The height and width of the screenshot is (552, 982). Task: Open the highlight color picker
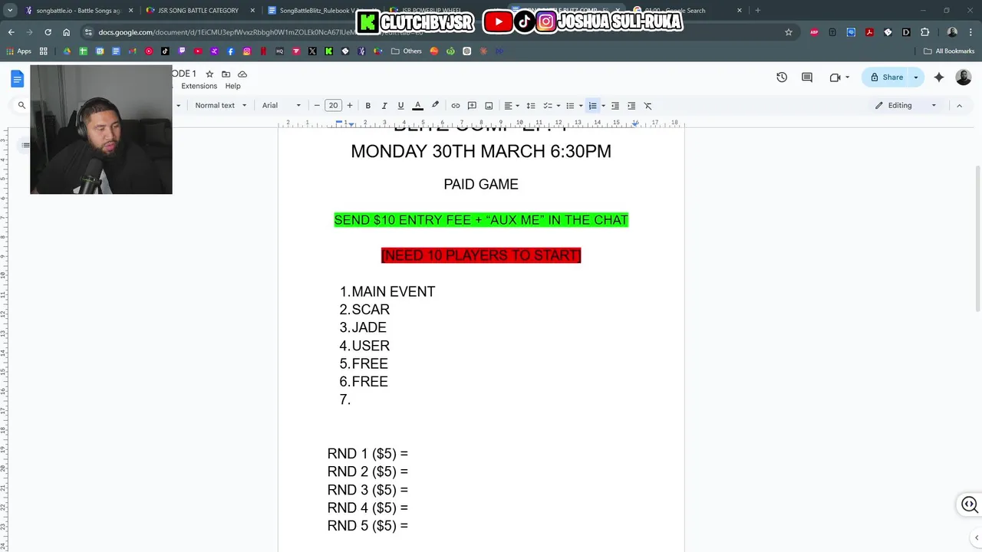pyautogui.click(x=435, y=106)
